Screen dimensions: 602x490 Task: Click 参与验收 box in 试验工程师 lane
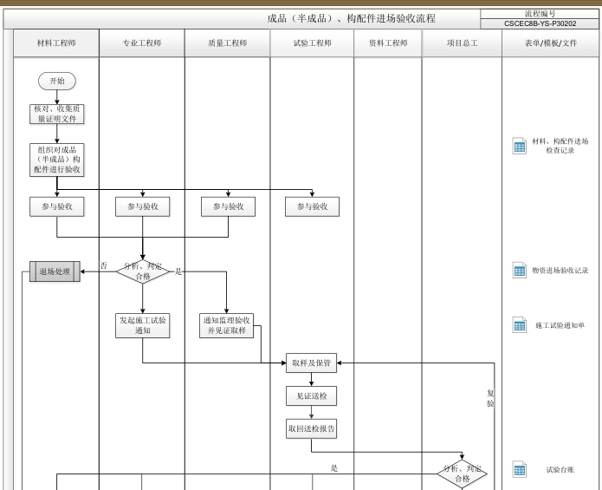[312, 206]
